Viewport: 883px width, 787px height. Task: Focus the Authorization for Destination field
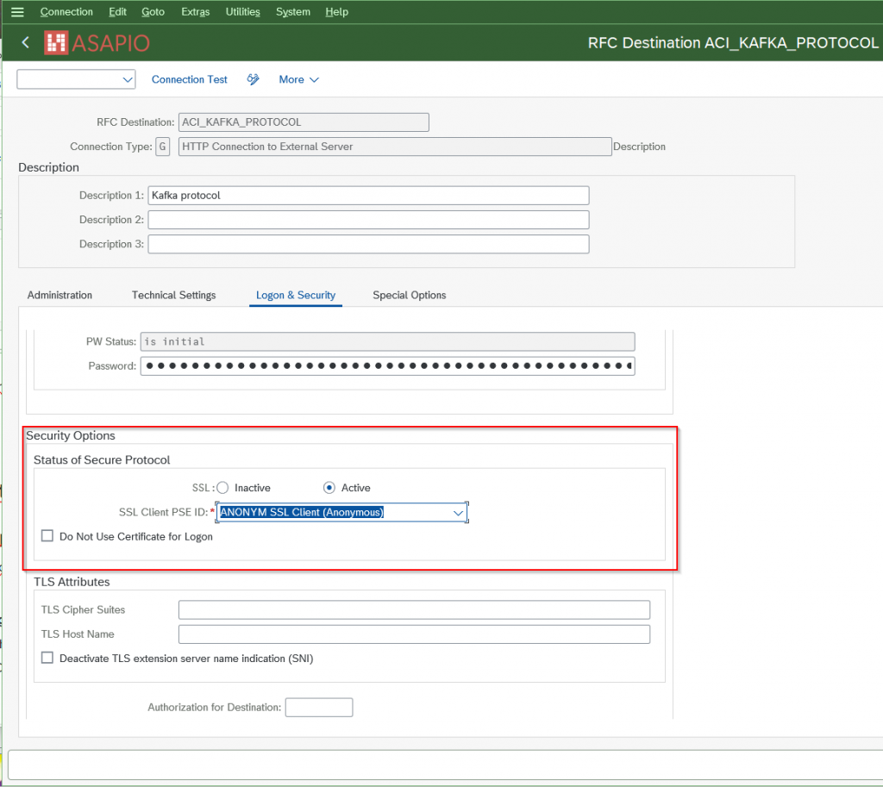tap(318, 708)
